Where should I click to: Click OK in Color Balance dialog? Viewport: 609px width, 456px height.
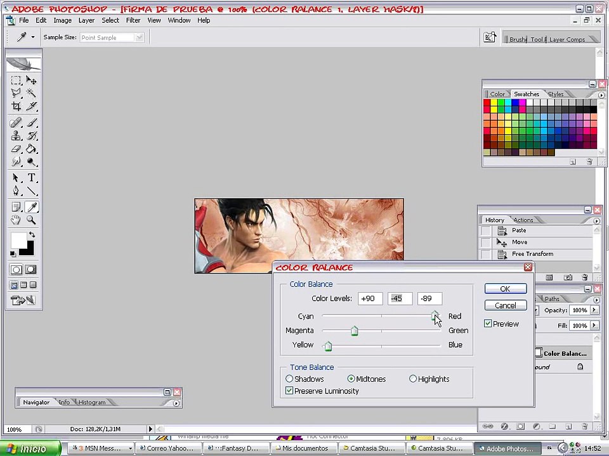[506, 289]
